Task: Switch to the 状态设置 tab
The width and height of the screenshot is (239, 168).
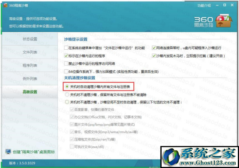Action: pos(30,39)
